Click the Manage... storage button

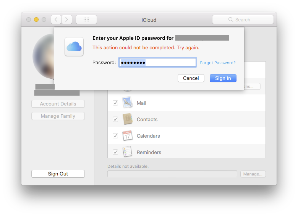(x=253, y=174)
